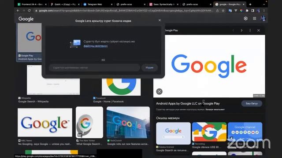Click the address bar URL

click(126, 11)
